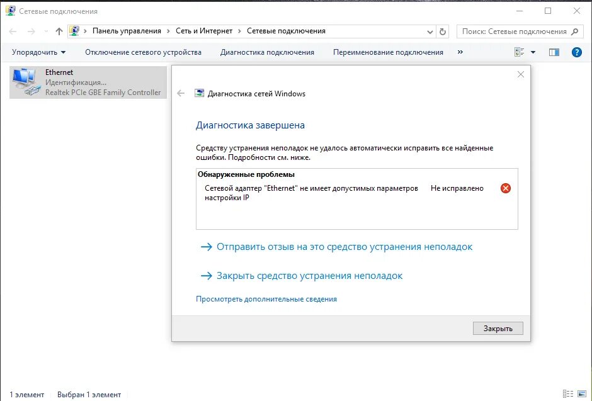Show more toolbar commands via double chevron
The image size is (592, 401).
(460, 52)
